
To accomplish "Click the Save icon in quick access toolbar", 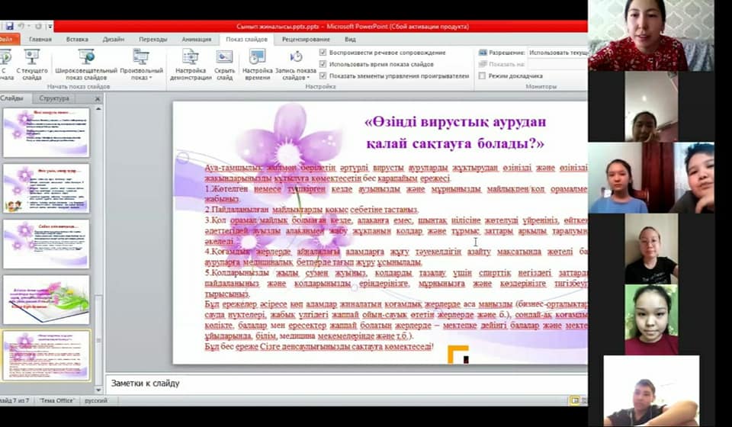I will [9, 26].
